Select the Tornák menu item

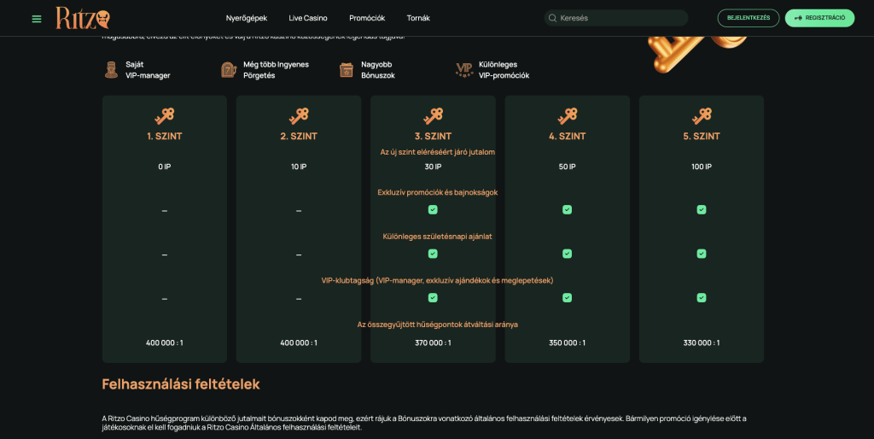418,18
